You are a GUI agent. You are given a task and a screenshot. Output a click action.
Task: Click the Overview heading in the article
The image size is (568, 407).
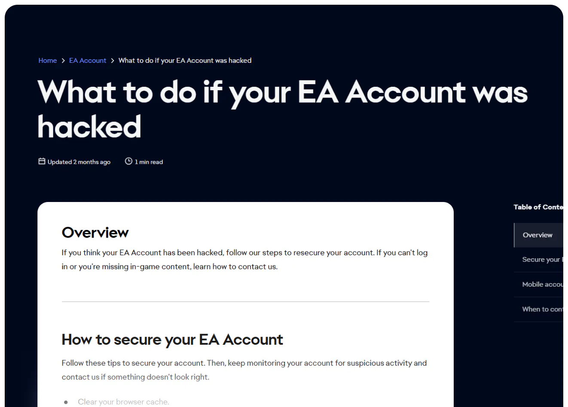click(95, 233)
